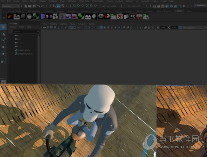Open the Arnold menu in menu bar
Screen dimensions: 207x157
coord(163,1)
